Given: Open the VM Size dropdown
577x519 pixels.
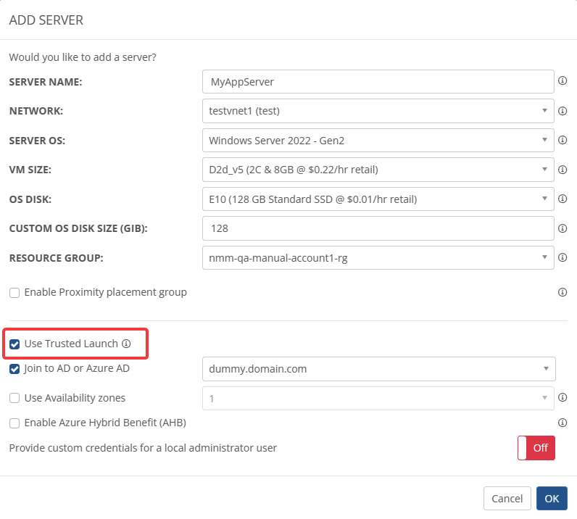Looking at the screenshot, I should [378, 170].
